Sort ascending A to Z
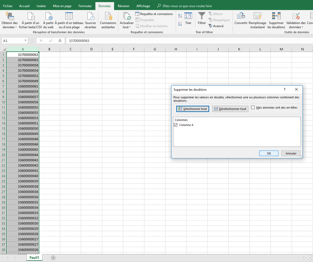 (x=180, y=16)
